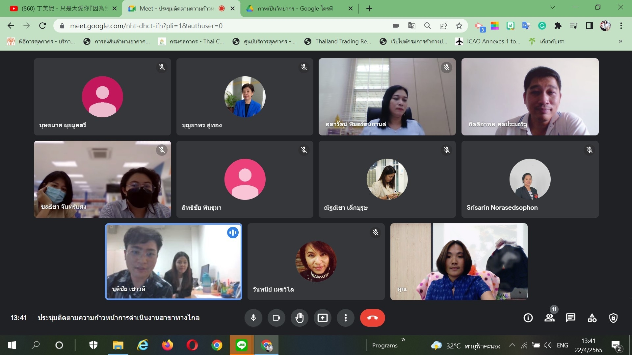Show the participants list panel
Image resolution: width=632 pixels, height=355 pixels.
click(x=549, y=318)
